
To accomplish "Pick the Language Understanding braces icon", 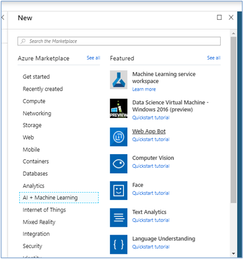I will [118, 244].
